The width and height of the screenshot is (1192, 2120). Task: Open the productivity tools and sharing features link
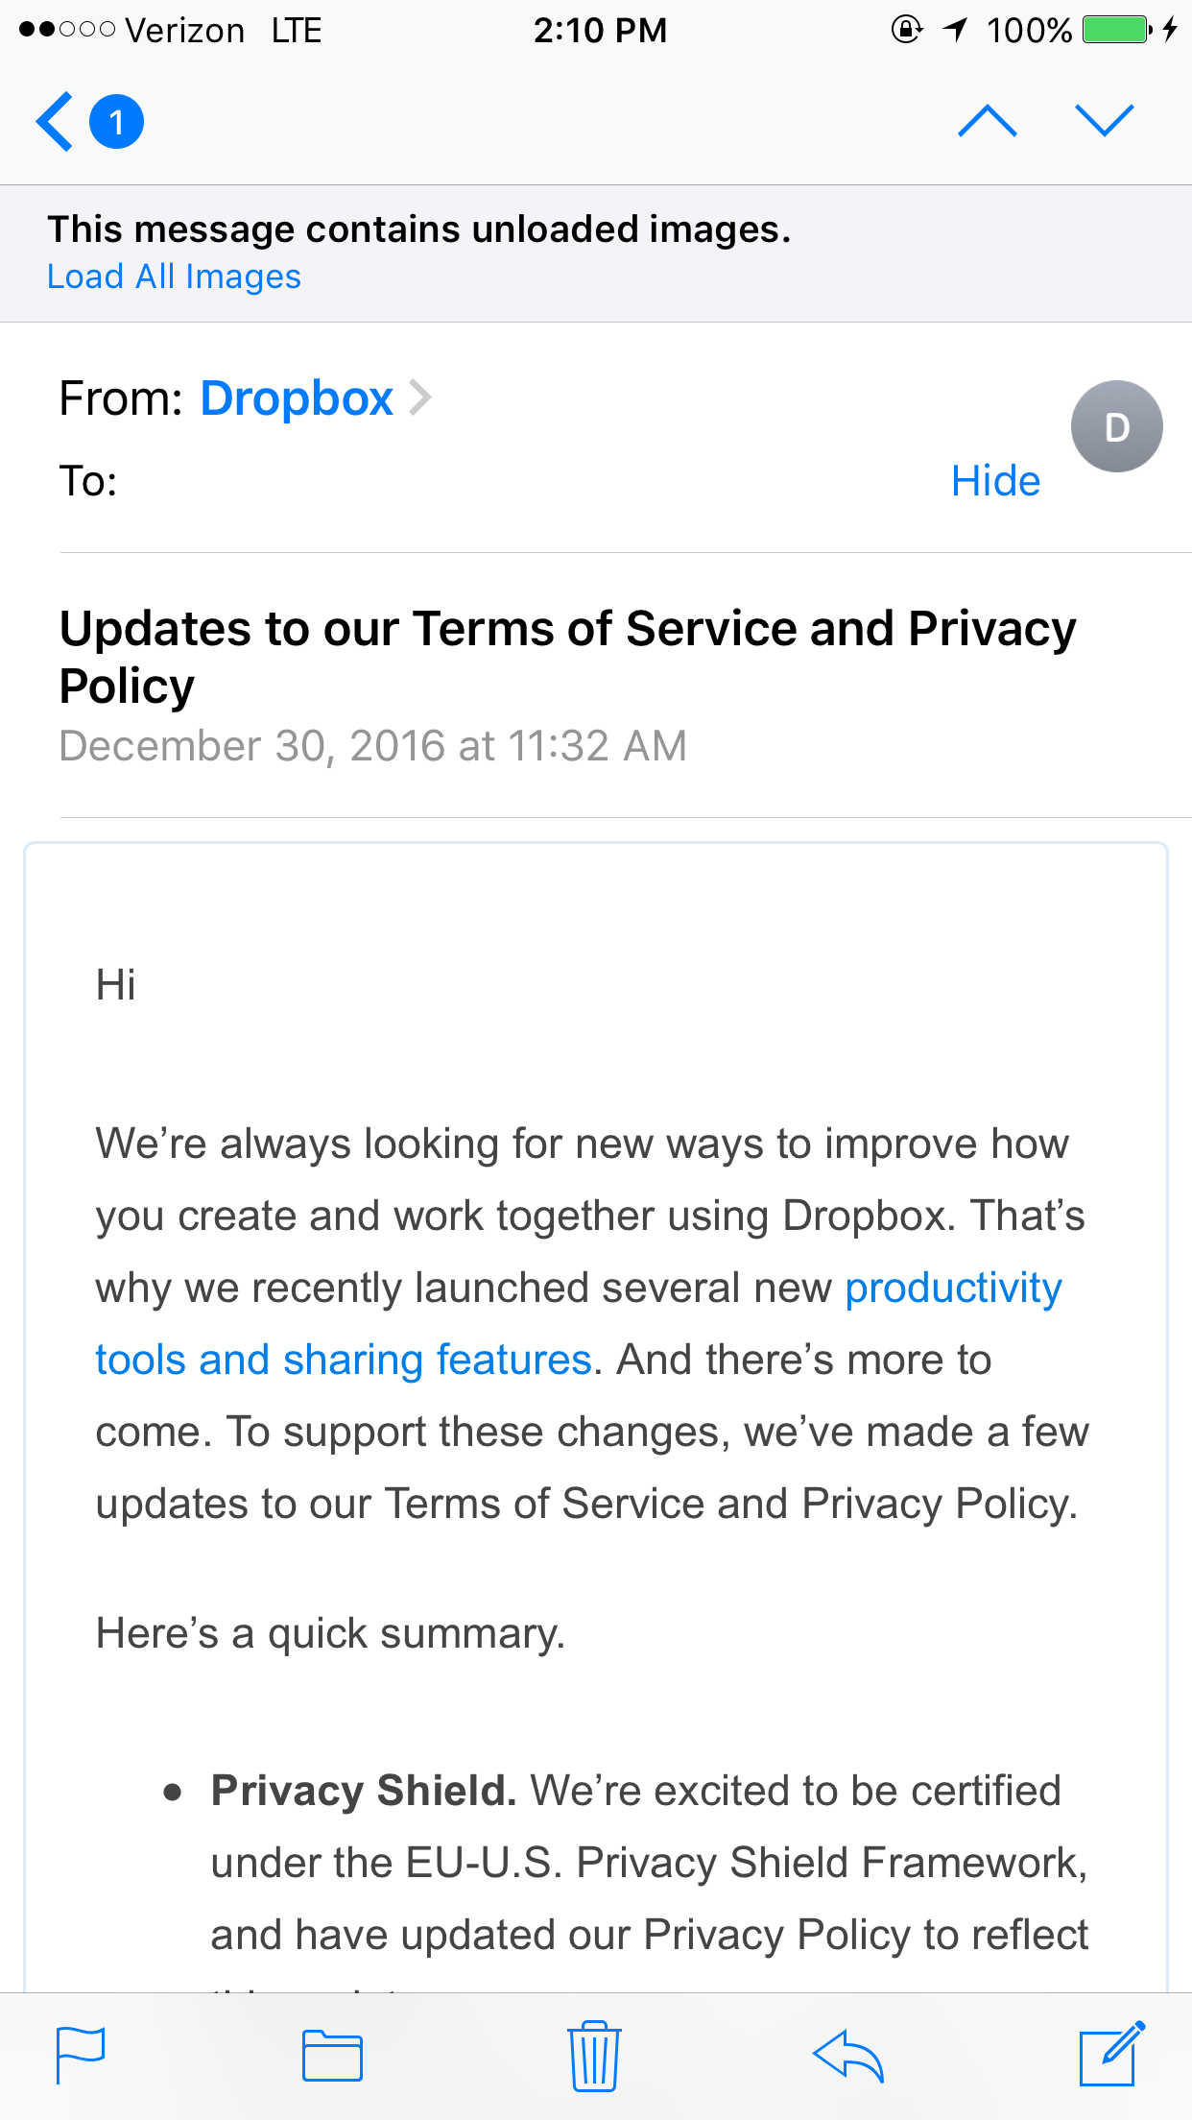579,1324
